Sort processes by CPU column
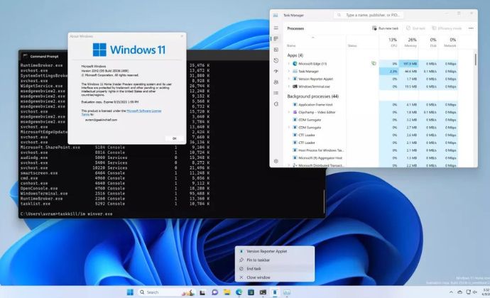Screen dimensions: 490x298 [388, 42]
